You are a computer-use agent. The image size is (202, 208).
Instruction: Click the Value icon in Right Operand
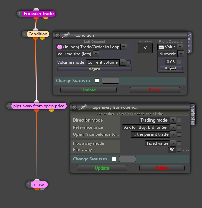[x=161, y=47]
